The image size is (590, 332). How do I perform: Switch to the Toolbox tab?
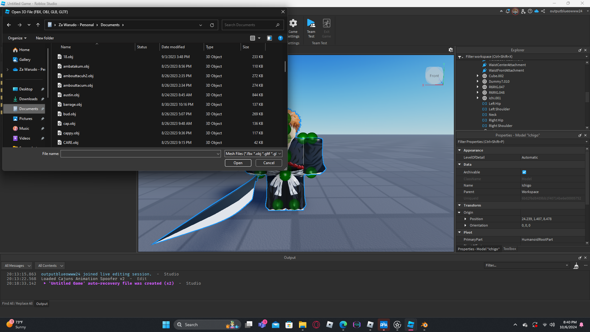(509, 249)
